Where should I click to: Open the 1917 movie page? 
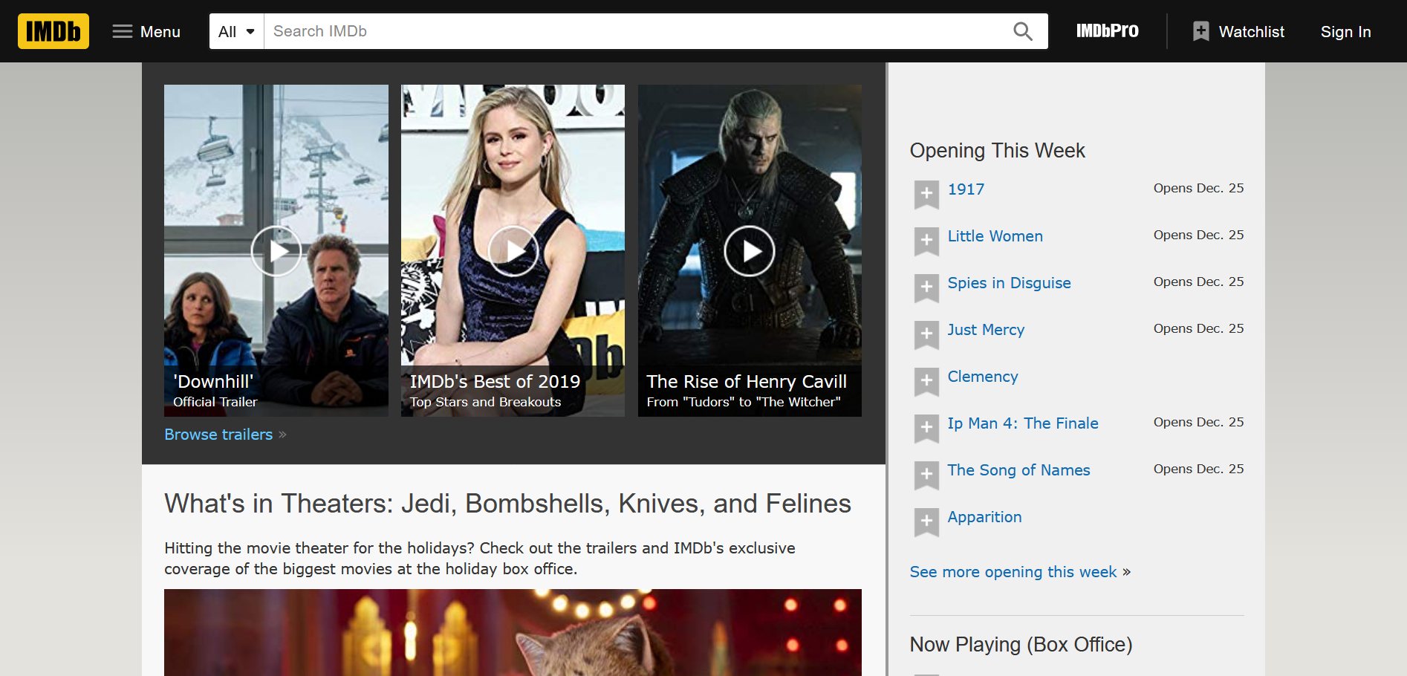(x=965, y=189)
